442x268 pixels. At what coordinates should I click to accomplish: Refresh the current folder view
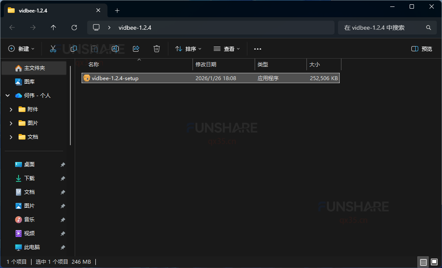tap(74, 28)
